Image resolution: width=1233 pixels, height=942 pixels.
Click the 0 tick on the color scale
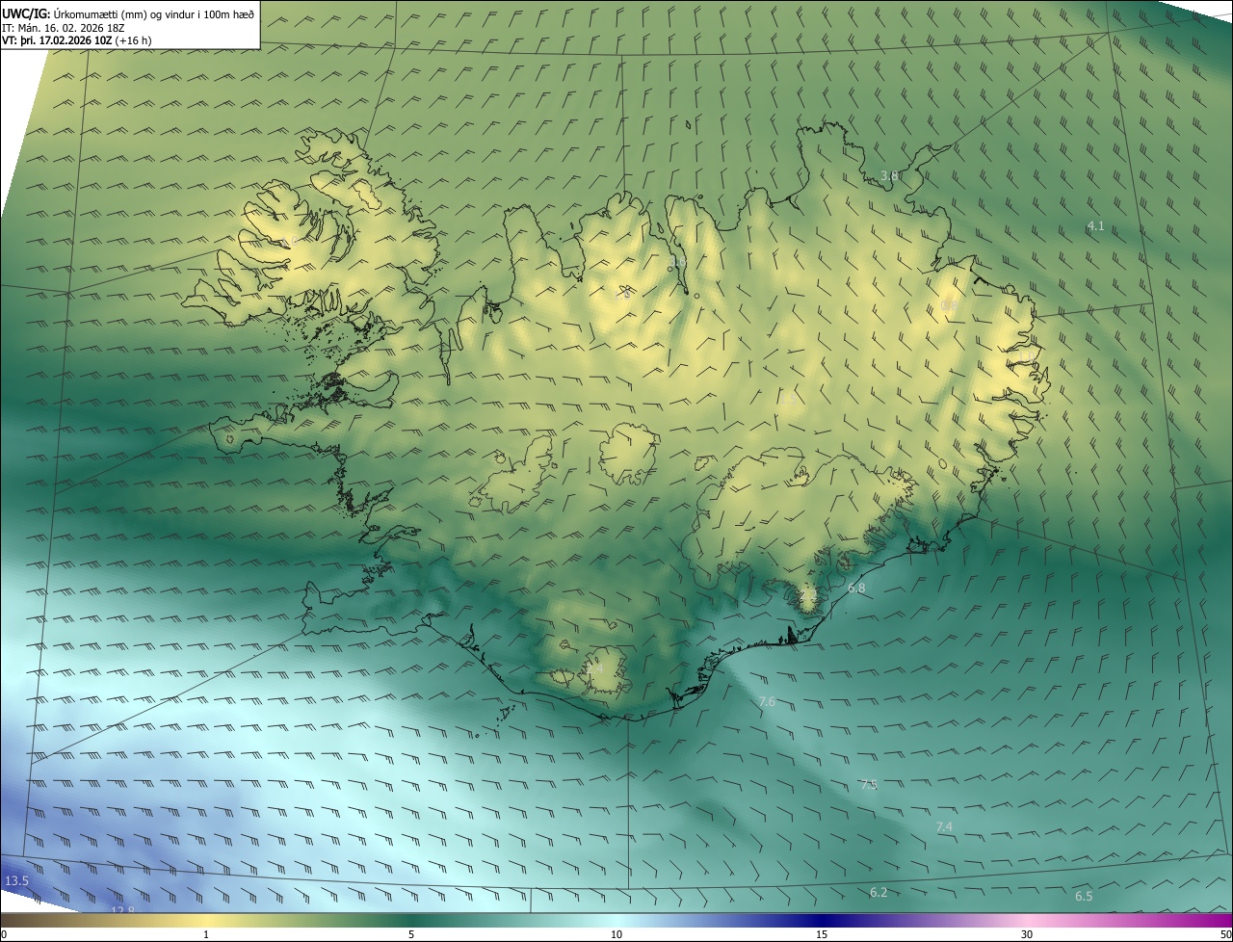(3, 934)
